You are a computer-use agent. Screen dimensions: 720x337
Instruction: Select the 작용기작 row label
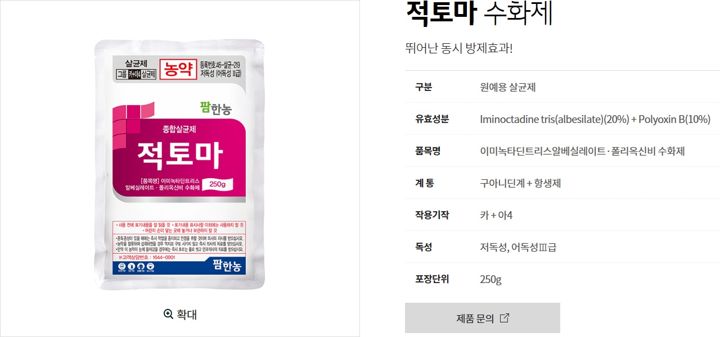click(432, 215)
